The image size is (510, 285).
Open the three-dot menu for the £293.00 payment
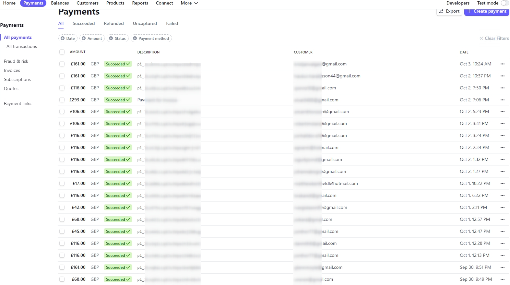(502, 100)
